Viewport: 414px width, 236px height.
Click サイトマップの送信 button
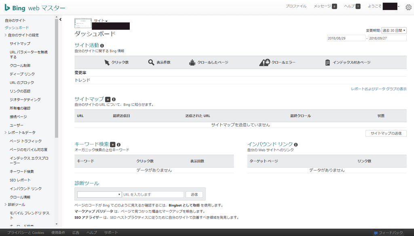click(x=386, y=133)
